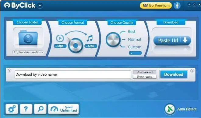This screenshot has height=118, width=201.
Task: Click the download folder icon
Action: (28, 37)
